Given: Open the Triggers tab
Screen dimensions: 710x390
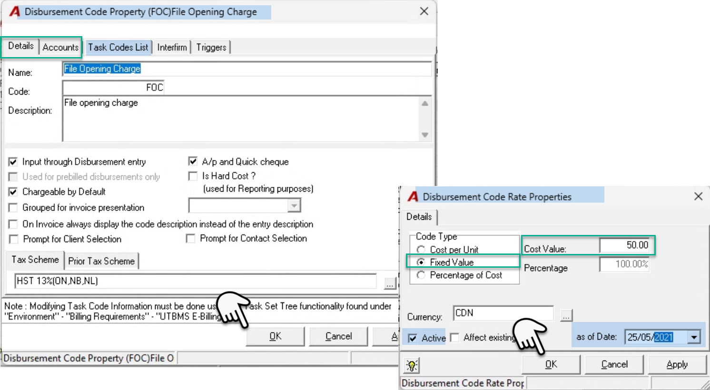Looking at the screenshot, I should point(211,47).
